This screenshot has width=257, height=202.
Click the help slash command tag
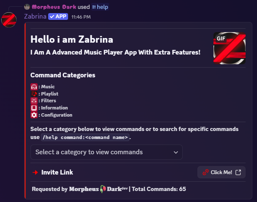pos(100,7)
